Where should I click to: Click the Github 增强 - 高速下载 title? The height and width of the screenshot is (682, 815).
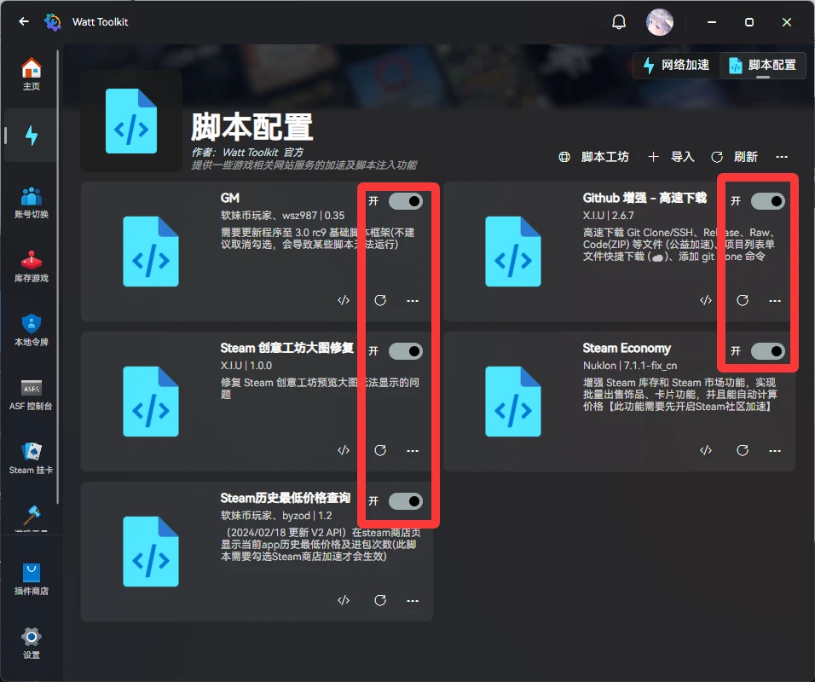pos(644,198)
